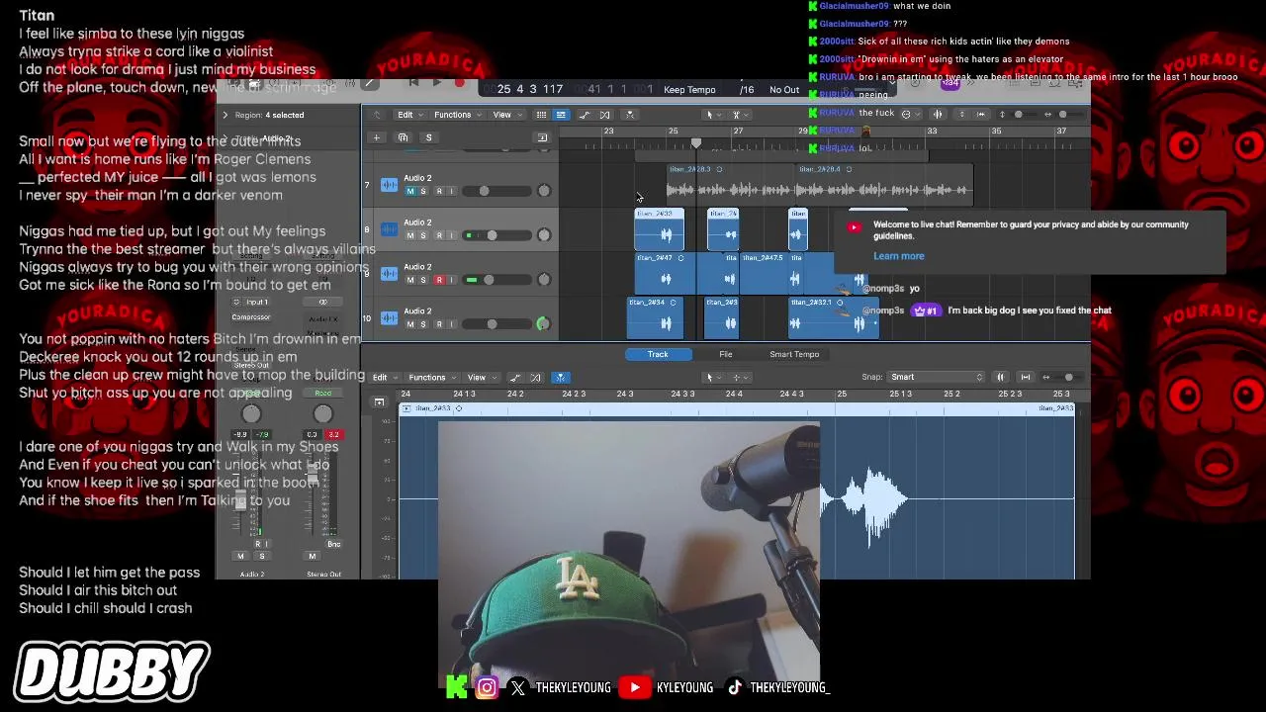Mute track 7 Audio 2
The width and height of the screenshot is (1266, 712).
[410, 191]
